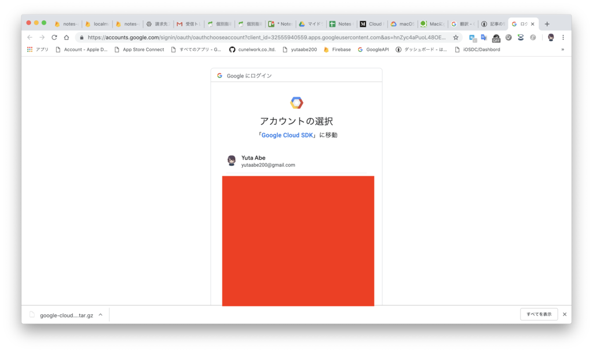Open the home page via house icon

click(x=67, y=38)
